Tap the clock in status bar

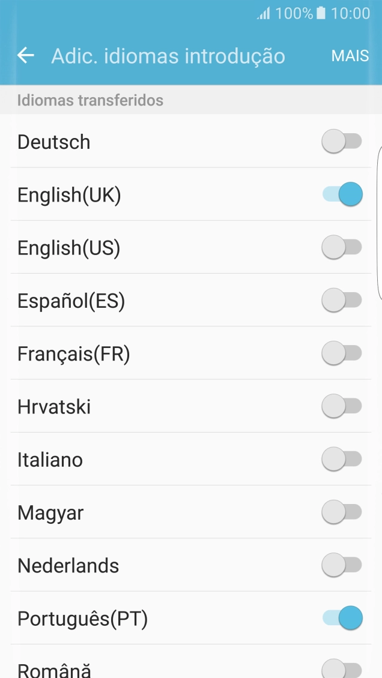tap(350, 13)
